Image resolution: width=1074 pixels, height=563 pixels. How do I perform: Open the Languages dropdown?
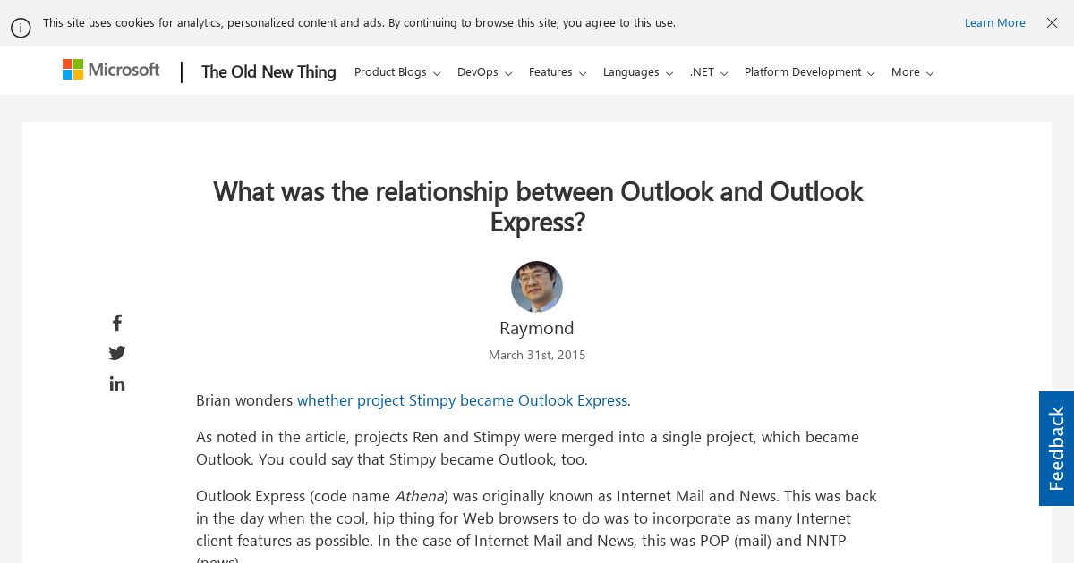click(x=638, y=72)
